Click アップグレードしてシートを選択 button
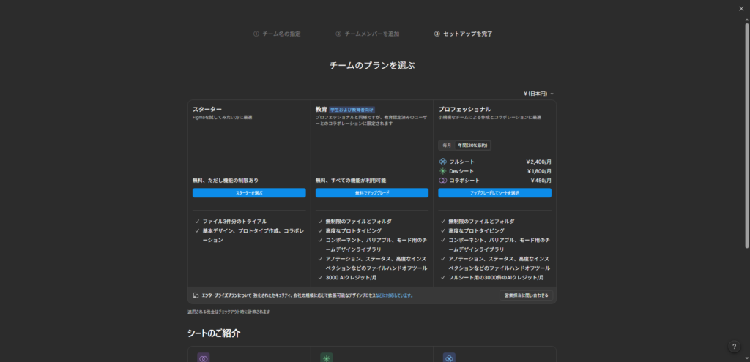The height and width of the screenshot is (362, 750). coord(494,193)
